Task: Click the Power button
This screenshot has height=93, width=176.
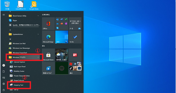Action: click(x=4, y=90)
